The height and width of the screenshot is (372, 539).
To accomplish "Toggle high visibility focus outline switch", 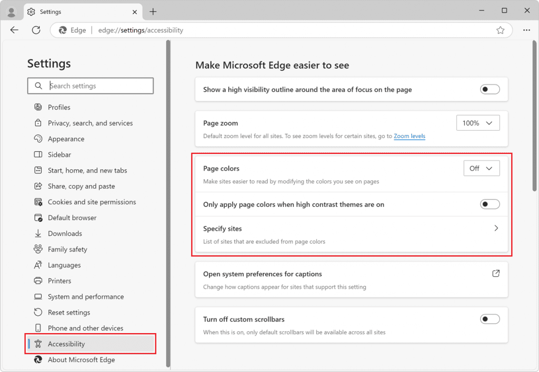I will click(490, 89).
